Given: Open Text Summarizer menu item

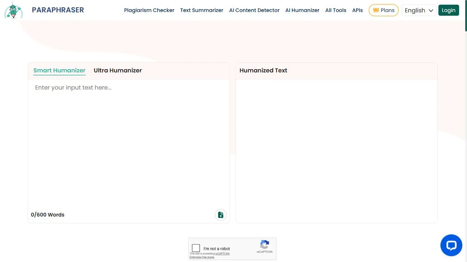Looking at the screenshot, I should tap(202, 10).
